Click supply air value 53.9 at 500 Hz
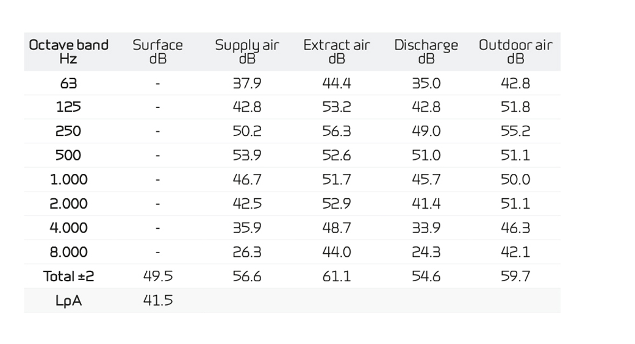 tap(246, 156)
